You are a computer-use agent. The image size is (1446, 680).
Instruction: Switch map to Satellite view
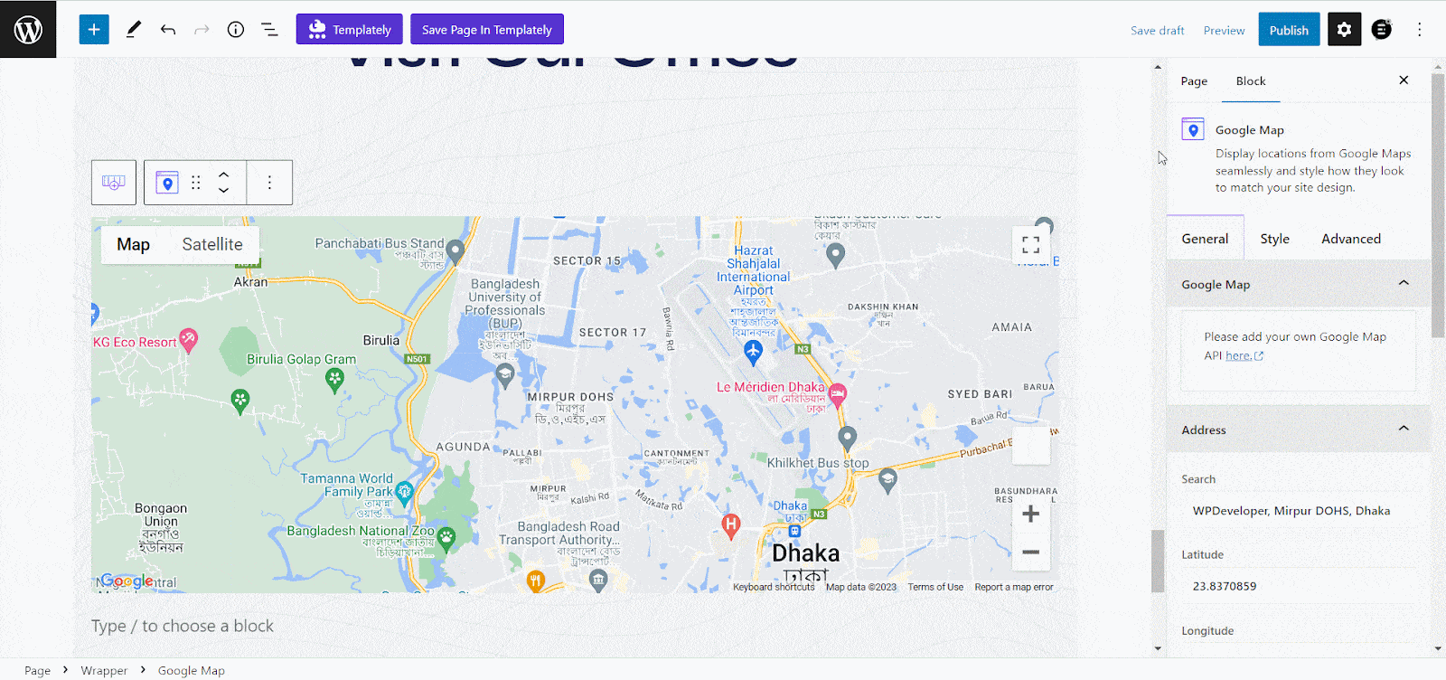pos(212,244)
